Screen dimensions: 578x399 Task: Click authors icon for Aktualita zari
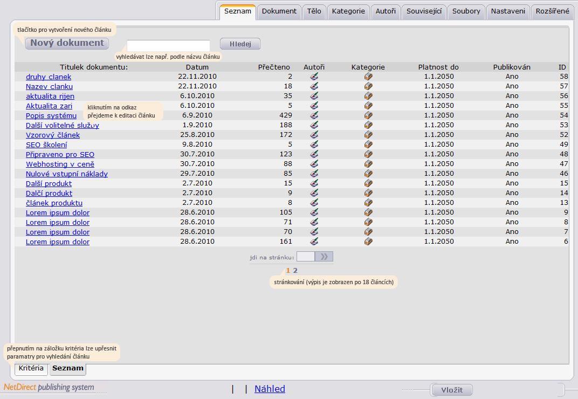[x=314, y=106]
